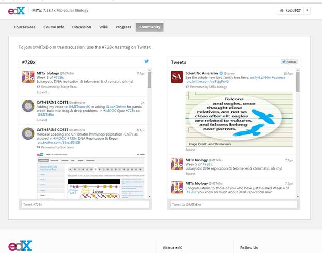Click the Twitter Follow button
Image resolution: width=322 pixels, height=253 pixels.
click(289, 62)
